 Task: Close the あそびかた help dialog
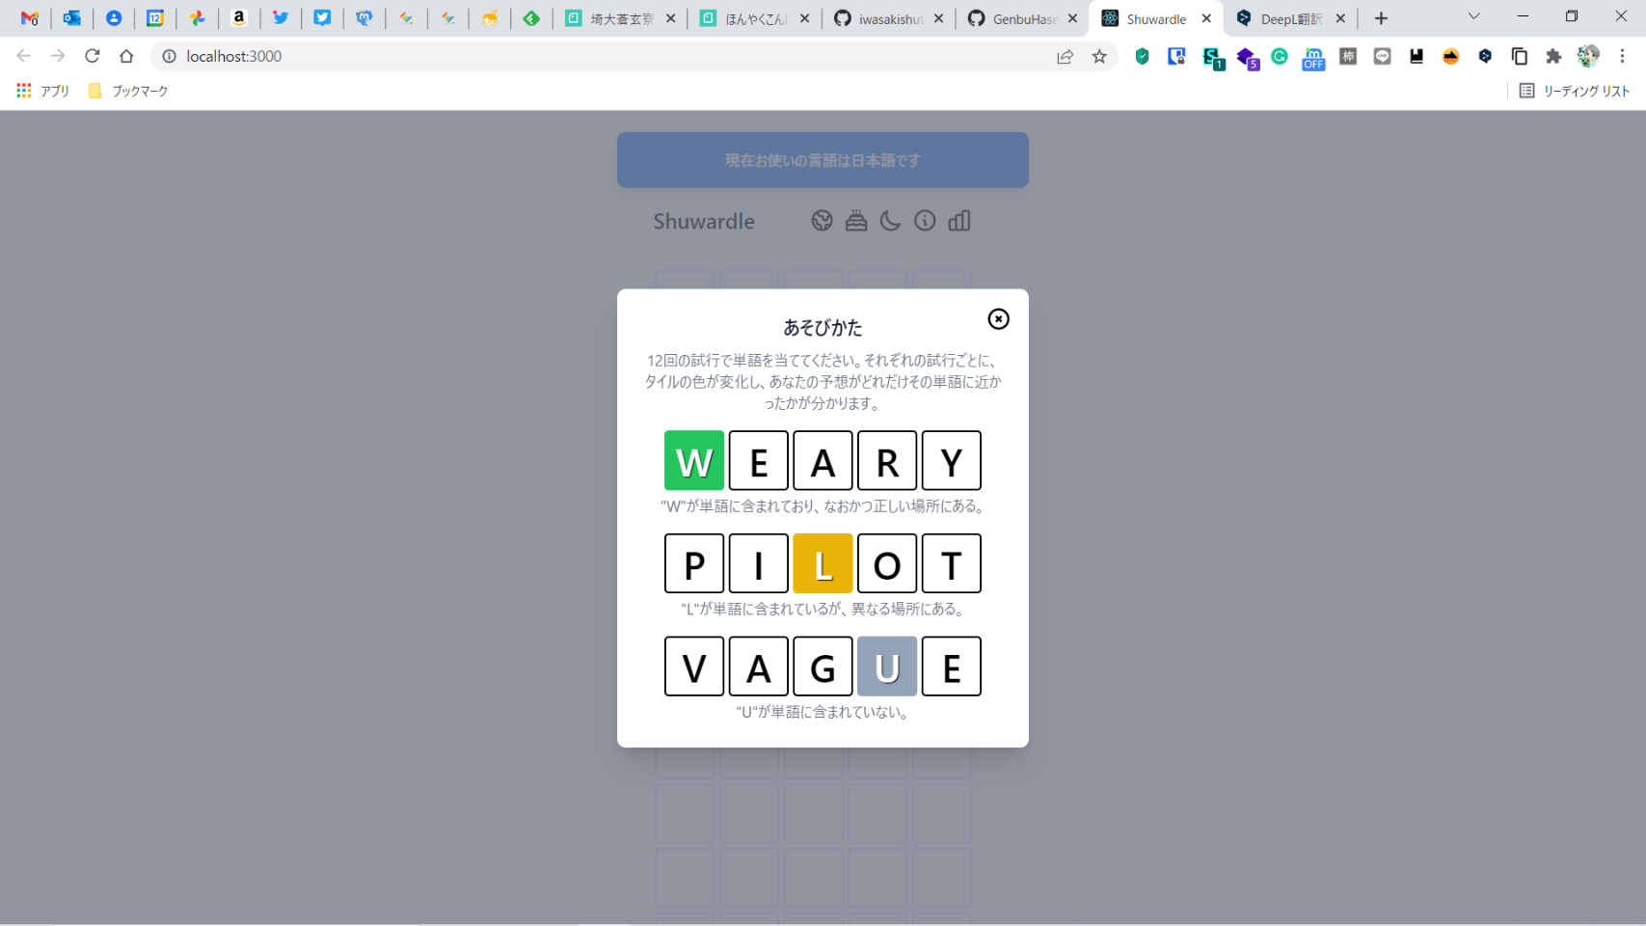tap(998, 319)
